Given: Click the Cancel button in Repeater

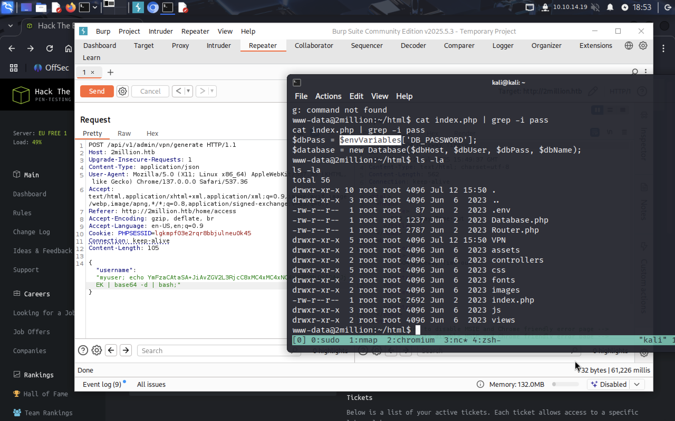Looking at the screenshot, I should click(x=150, y=91).
